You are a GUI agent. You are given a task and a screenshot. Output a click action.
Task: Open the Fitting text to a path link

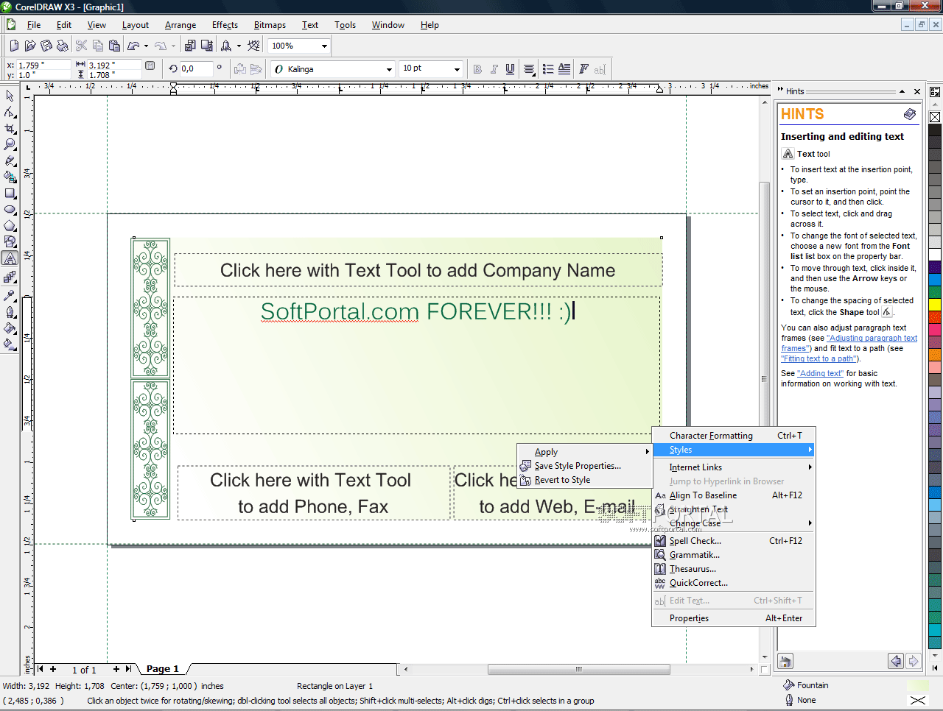[819, 358]
